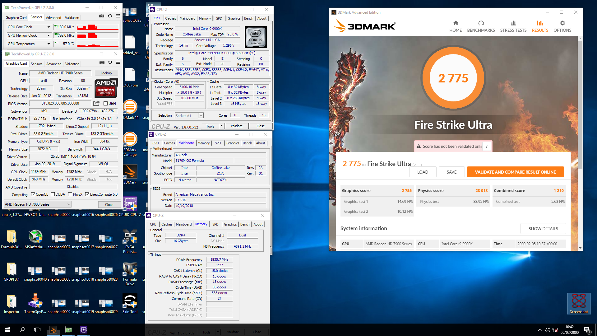This screenshot has width=597, height=336.
Task: Click BIOS version share/export icon
Action: [x=97, y=103]
